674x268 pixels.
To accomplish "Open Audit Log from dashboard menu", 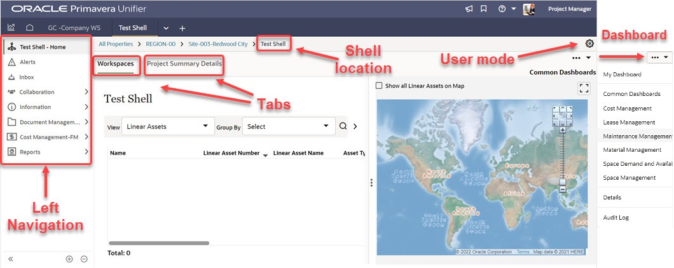I will pos(616,218).
